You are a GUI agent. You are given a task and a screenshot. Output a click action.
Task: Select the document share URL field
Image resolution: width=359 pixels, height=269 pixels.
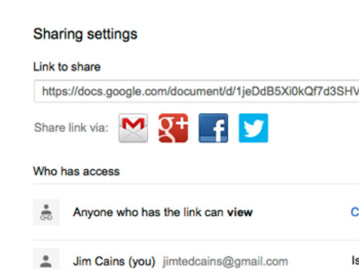coord(197,91)
